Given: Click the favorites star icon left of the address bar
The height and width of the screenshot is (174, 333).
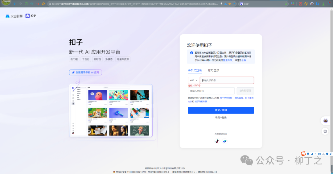Looking at the screenshot, I should point(43,4).
